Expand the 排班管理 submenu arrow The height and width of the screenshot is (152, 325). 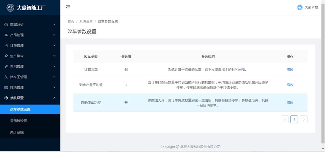pos(54,87)
